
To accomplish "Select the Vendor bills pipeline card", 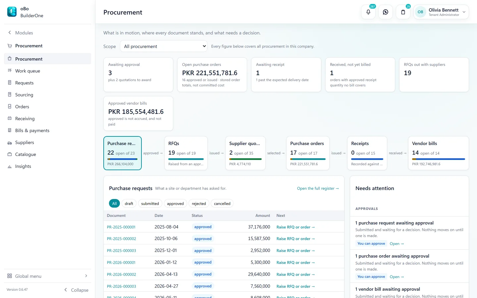I will pos(438,153).
